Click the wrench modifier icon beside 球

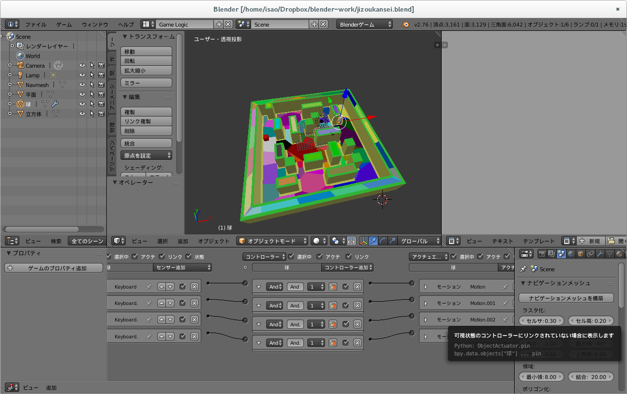55,104
